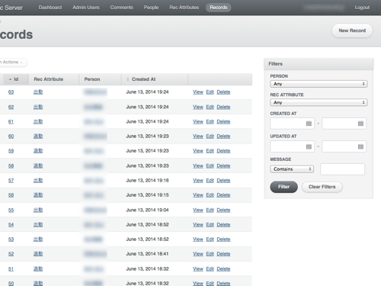Open the Message Contains dropdown
Screen dimensions: 381x286
click(x=292, y=169)
